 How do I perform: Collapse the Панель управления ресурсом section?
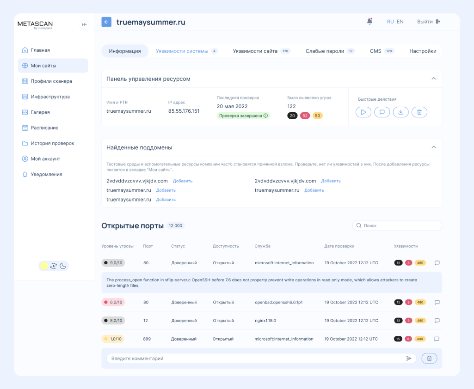[x=433, y=79]
